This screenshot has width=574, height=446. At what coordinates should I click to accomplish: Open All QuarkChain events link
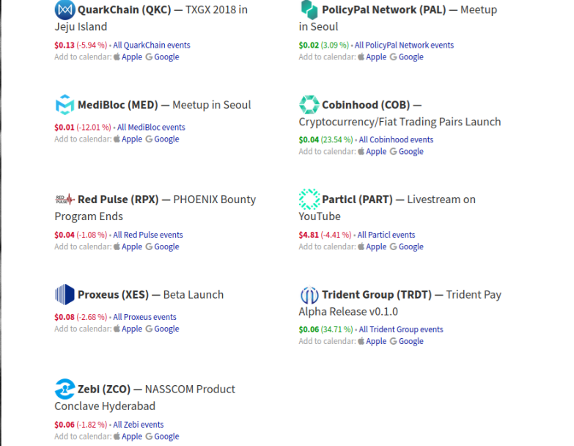pyautogui.click(x=151, y=45)
